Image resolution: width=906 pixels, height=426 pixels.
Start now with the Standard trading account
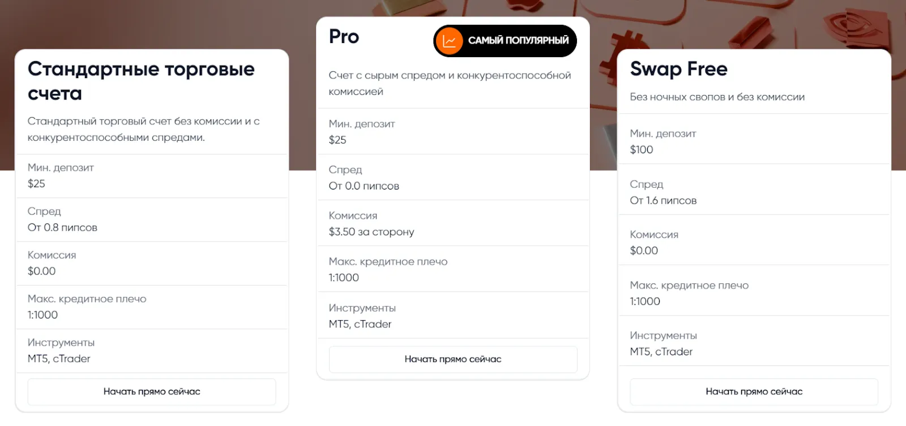(152, 391)
